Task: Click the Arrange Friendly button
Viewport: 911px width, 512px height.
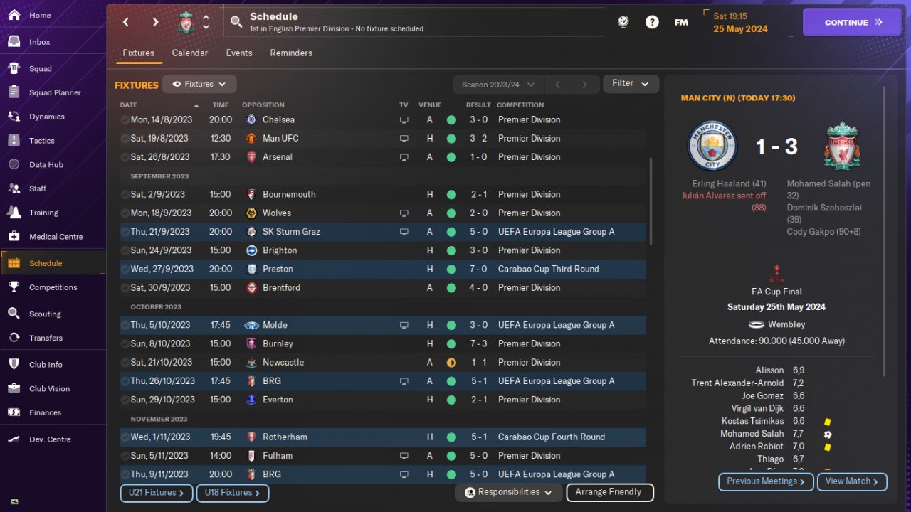Action: (609, 492)
